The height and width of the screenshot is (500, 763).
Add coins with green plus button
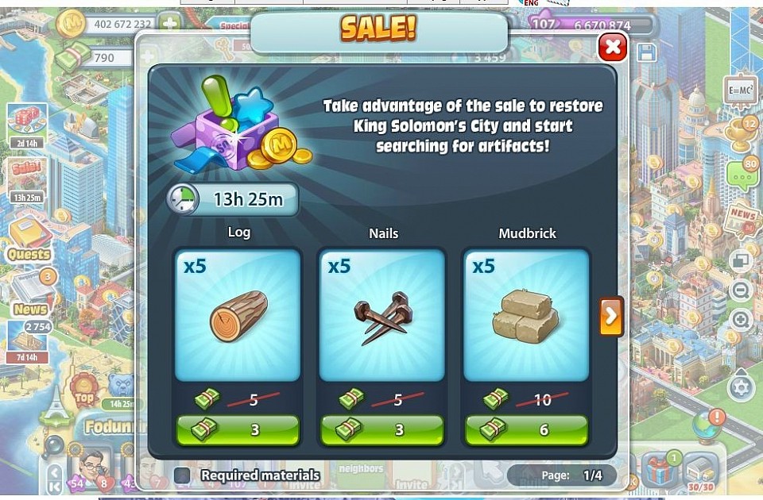[x=168, y=23]
